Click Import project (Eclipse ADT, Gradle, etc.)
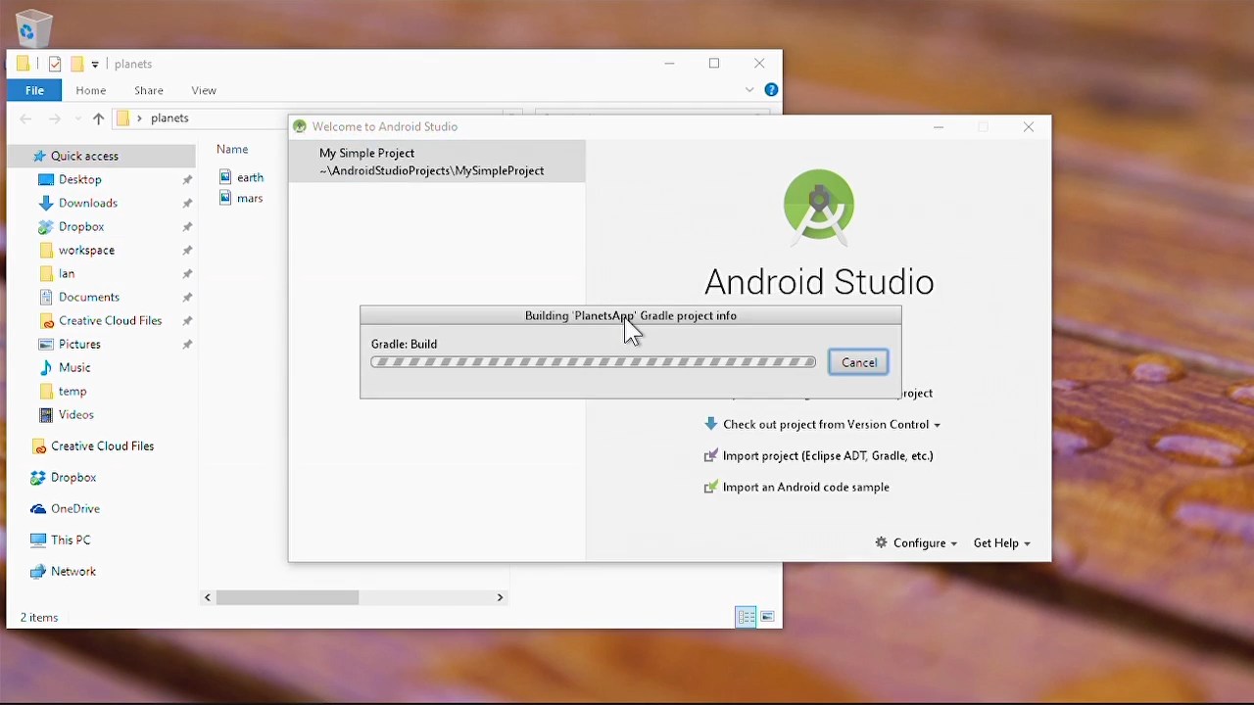1254x705 pixels. (x=828, y=455)
